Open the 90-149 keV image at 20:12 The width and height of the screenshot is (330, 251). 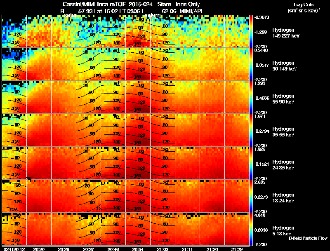point(14,64)
